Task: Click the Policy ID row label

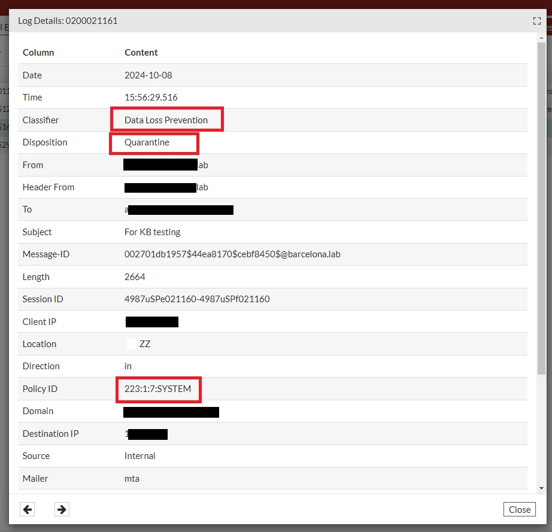Action: pos(40,389)
